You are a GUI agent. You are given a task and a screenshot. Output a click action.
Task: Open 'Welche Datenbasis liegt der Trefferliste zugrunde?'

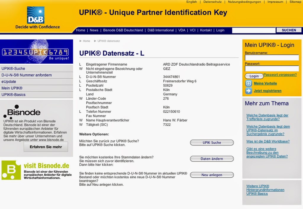click(x=267, y=117)
